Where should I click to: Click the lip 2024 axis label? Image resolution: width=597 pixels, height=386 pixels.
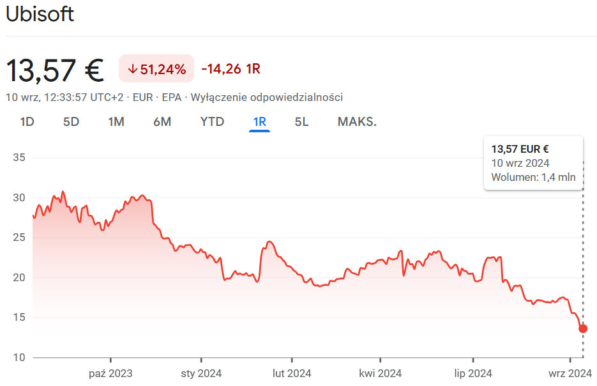tap(472, 373)
